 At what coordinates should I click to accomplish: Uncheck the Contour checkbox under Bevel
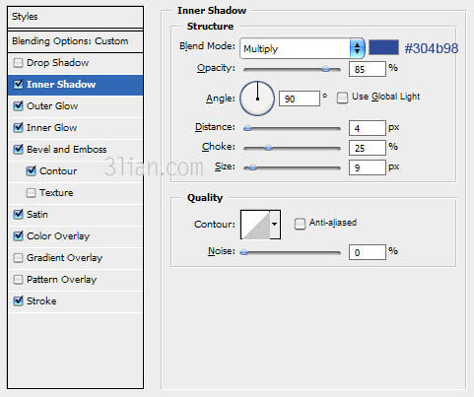(x=31, y=170)
